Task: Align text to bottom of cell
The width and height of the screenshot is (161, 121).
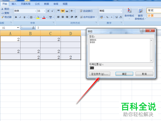Action: pos(67,11)
